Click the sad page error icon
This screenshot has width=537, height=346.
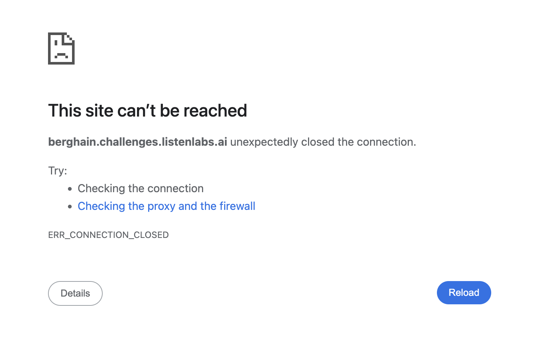(61, 49)
